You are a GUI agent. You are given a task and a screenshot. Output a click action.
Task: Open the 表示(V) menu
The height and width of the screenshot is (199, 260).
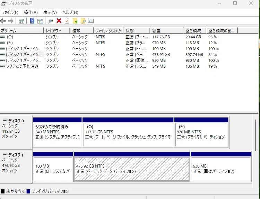click(x=50, y=12)
